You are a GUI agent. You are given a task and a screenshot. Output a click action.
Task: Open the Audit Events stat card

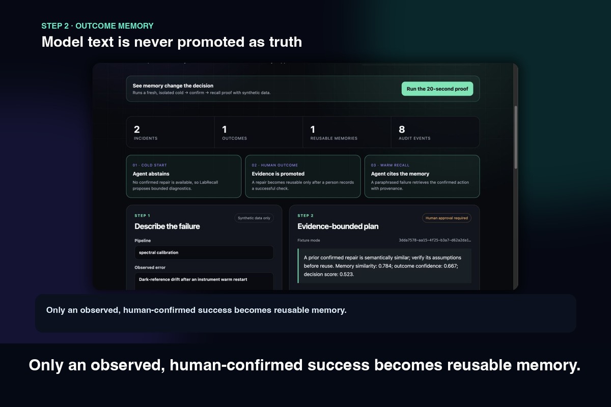pyautogui.click(x=435, y=132)
